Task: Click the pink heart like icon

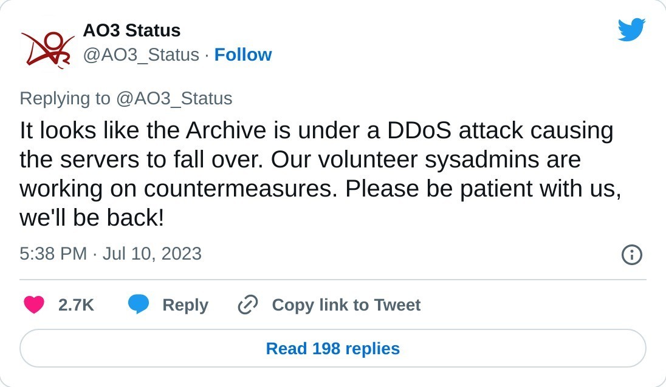Action: 34,305
